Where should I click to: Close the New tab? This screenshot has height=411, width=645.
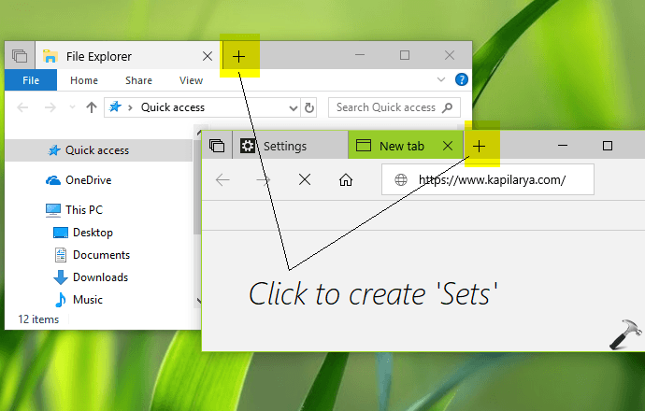coord(448,146)
